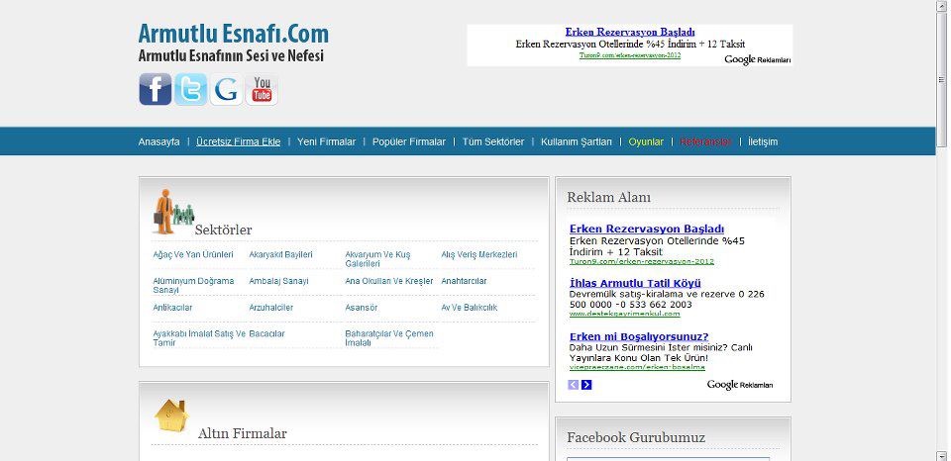951x461 pixels.
Task: Open the Facebook social icon
Action: point(155,90)
